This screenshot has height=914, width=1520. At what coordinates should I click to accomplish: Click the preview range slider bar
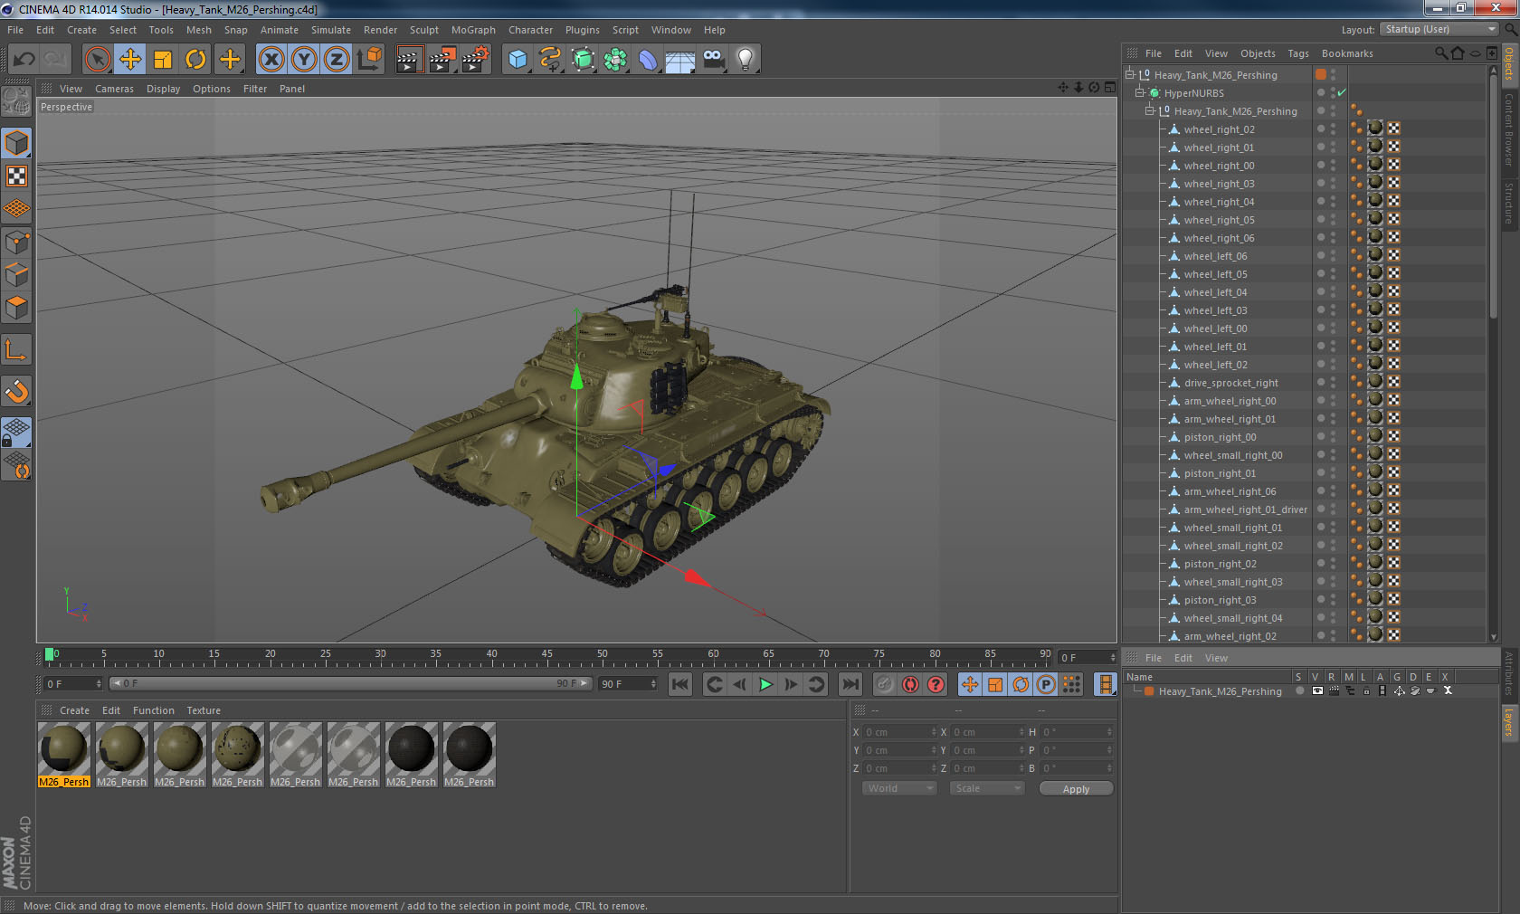351,683
